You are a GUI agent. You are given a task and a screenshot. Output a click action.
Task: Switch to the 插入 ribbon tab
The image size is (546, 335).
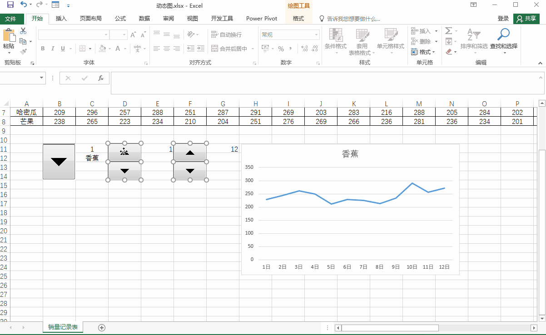pos(61,19)
